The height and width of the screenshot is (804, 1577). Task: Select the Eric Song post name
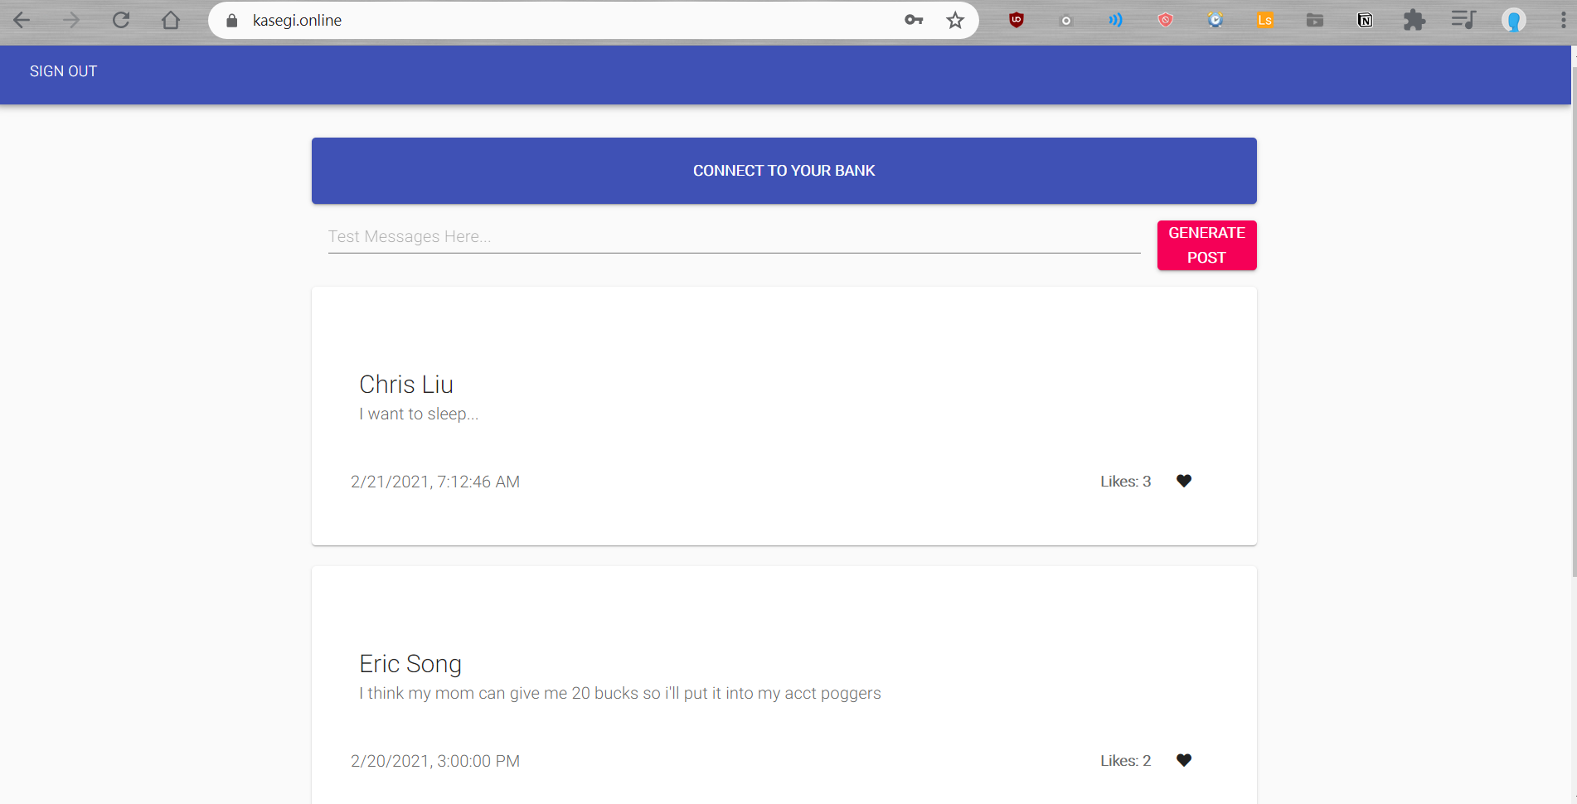click(410, 664)
